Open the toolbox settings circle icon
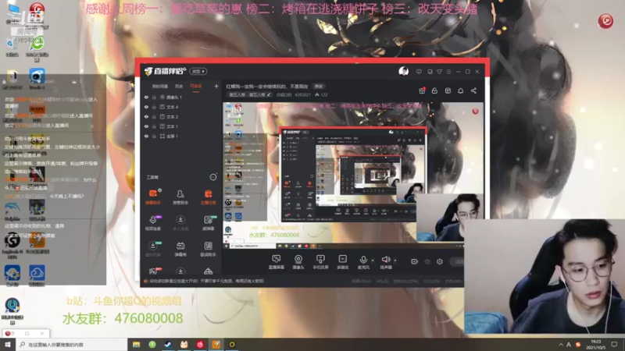The image size is (625, 351). pos(213,177)
